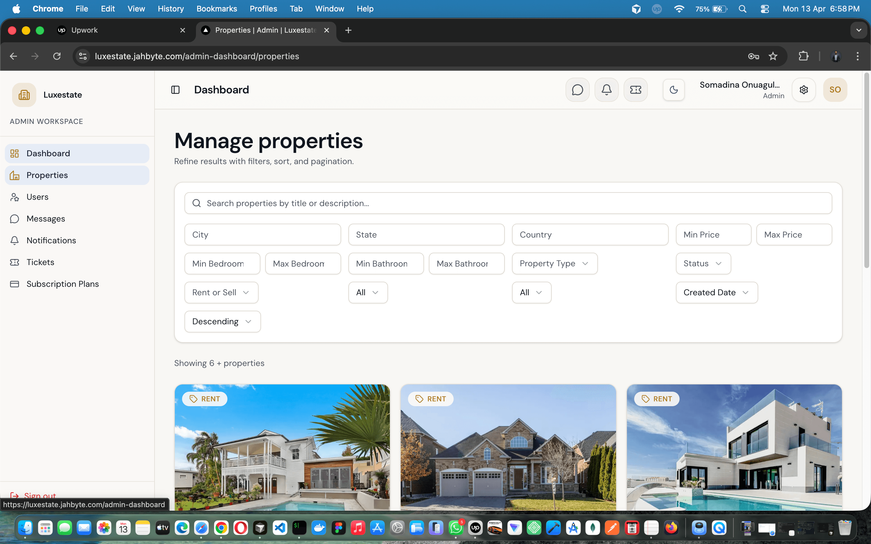Image resolution: width=871 pixels, height=544 pixels.
Task: Toggle dark mode with the moon icon
Action: tap(674, 90)
